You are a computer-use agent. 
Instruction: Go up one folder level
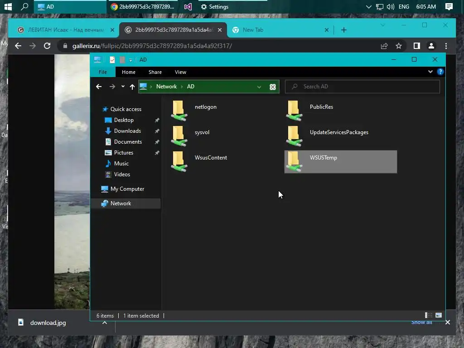132,87
